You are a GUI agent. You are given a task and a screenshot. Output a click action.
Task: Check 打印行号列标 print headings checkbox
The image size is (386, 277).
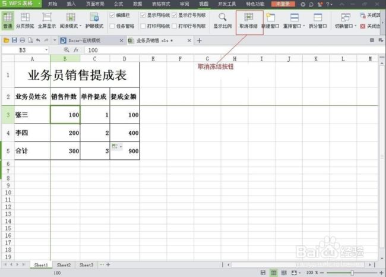pyautogui.click(x=174, y=26)
